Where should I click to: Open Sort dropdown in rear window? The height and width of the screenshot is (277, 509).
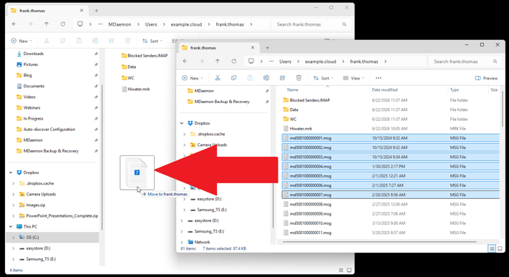point(152,41)
